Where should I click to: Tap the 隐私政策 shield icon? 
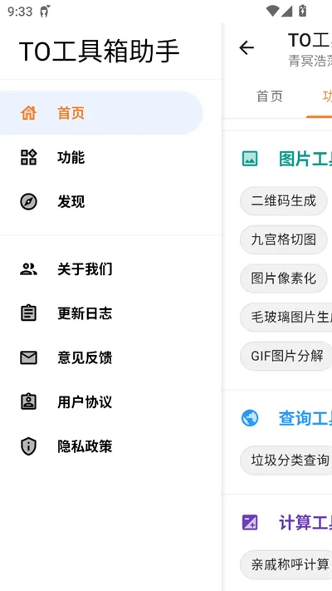pos(28,446)
